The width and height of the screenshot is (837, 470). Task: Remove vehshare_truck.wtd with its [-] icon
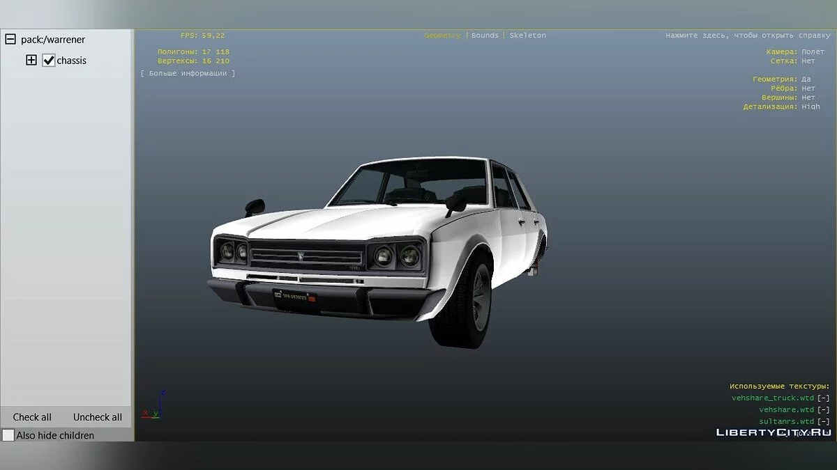pyautogui.click(x=824, y=398)
